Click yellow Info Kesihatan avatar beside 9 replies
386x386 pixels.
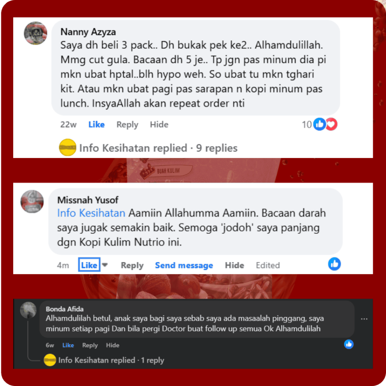[68, 147]
